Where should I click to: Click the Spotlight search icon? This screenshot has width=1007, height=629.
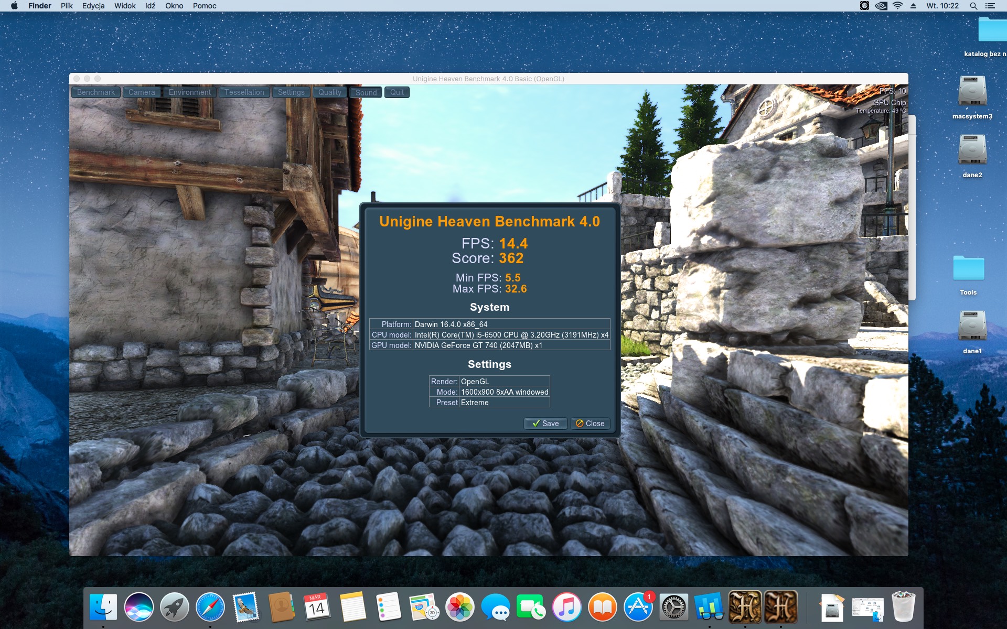click(x=973, y=6)
